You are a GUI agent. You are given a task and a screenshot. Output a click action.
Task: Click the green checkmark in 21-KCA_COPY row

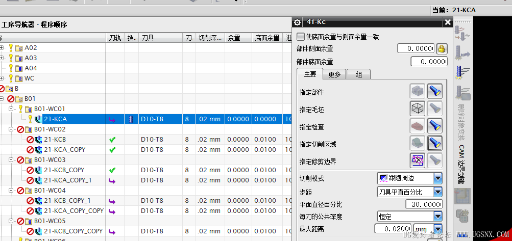pyautogui.click(x=112, y=150)
